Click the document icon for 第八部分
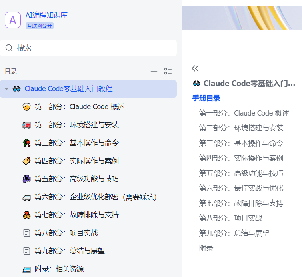 (26, 233)
